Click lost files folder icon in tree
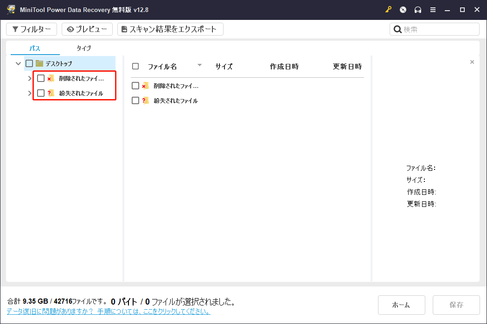487x324 pixels. (x=51, y=93)
